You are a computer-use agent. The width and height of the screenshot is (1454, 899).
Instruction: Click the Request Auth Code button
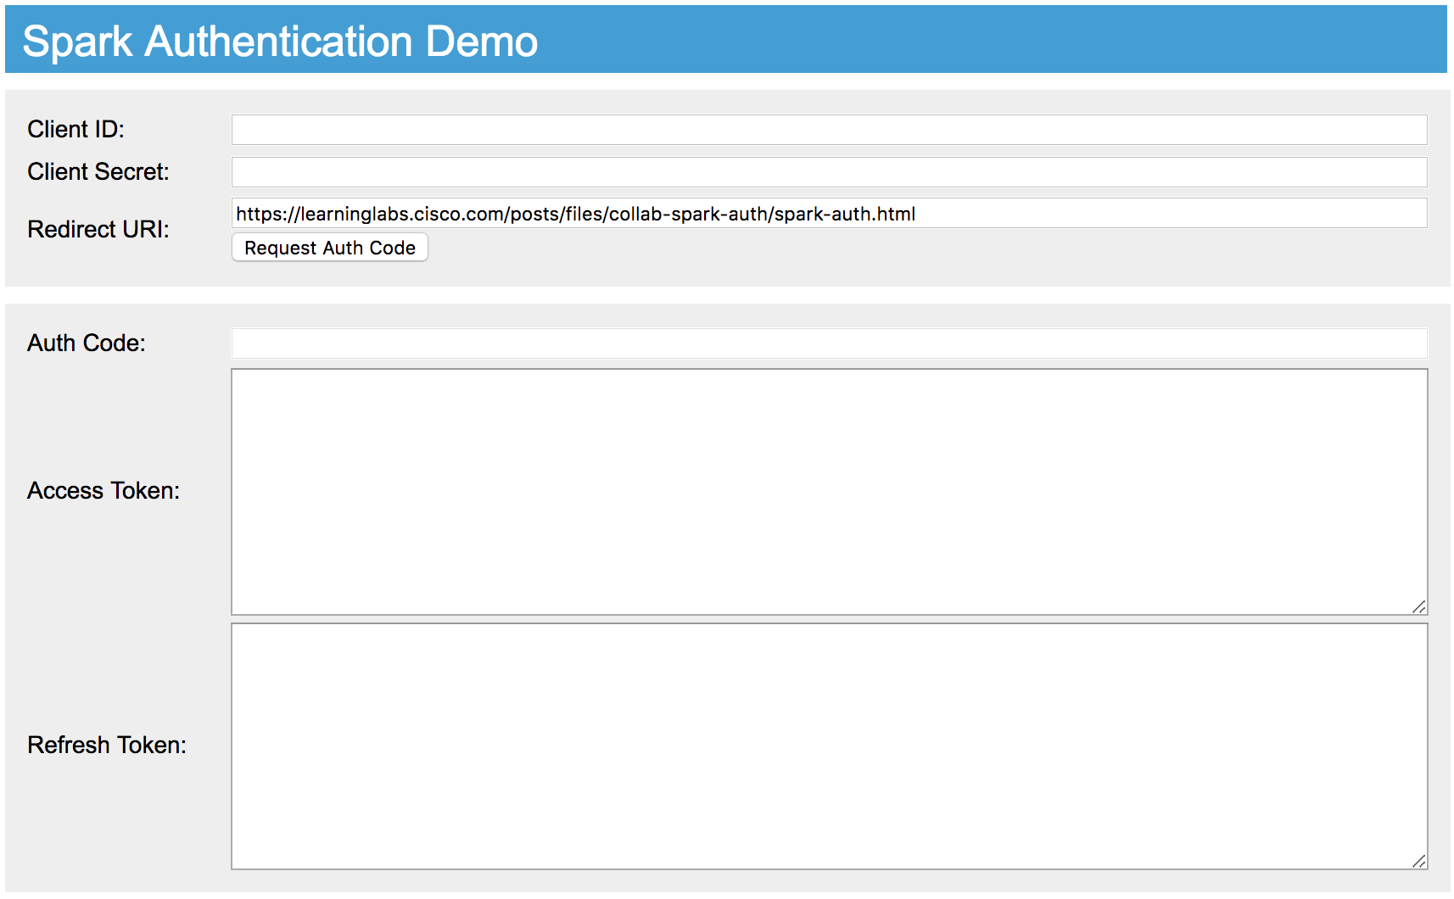330,248
